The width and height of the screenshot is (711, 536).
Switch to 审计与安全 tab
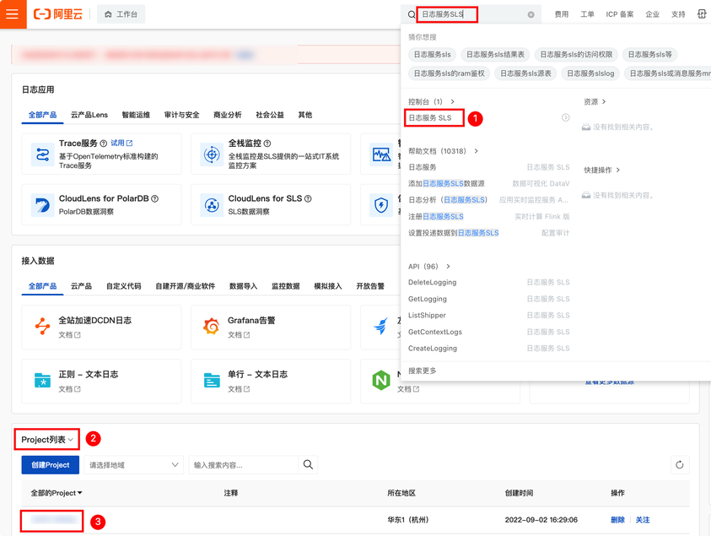tap(182, 115)
